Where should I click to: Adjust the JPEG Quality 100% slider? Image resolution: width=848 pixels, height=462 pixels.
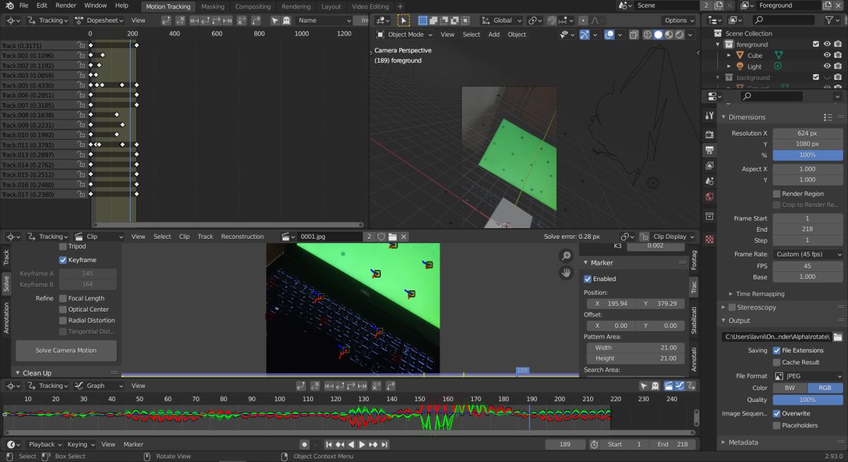[808, 400]
